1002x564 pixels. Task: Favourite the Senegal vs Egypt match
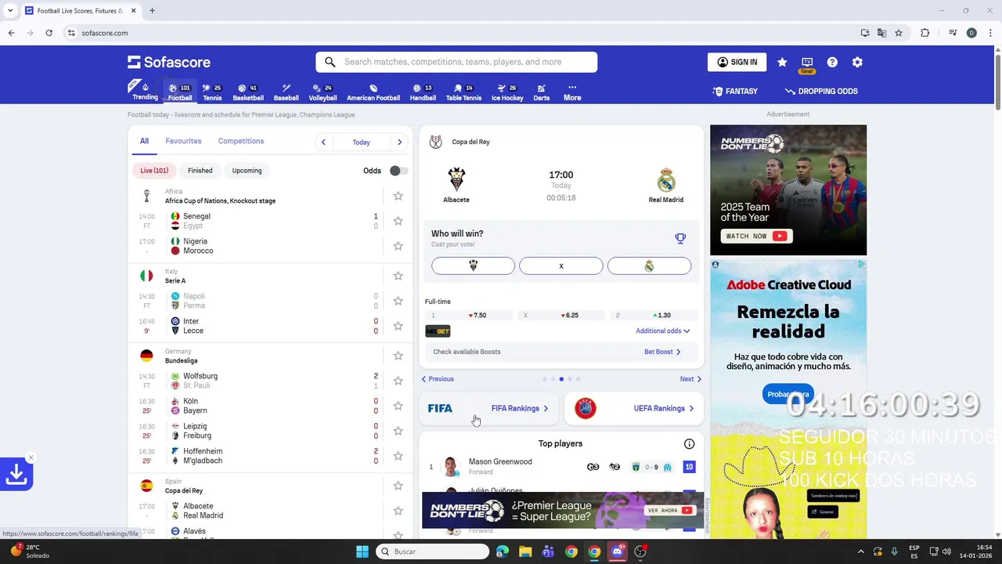click(x=398, y=221)
